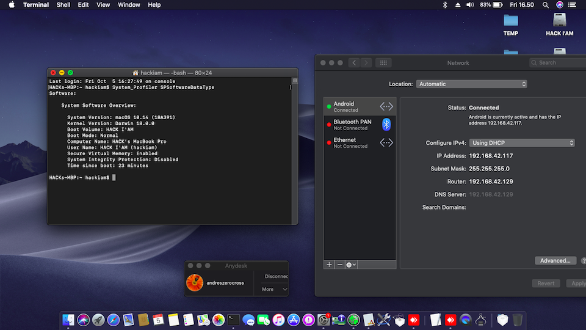Click Show All grid icon in Network window
Screen dimensions: 586x330
[x=383, y=63]
